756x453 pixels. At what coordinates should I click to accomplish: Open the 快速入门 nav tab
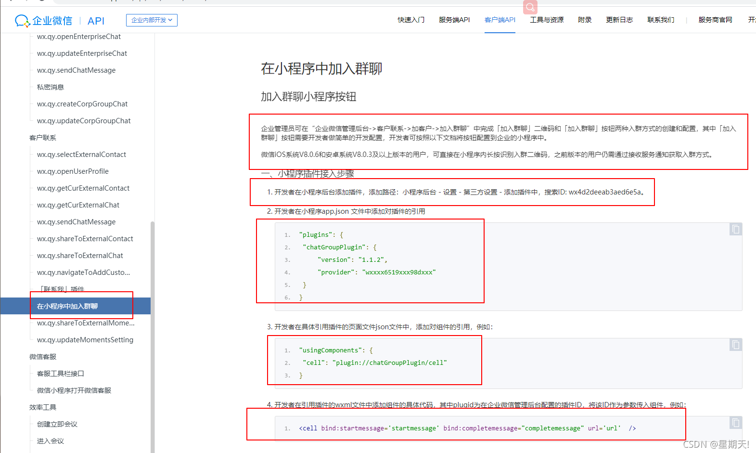click(411, 20)
